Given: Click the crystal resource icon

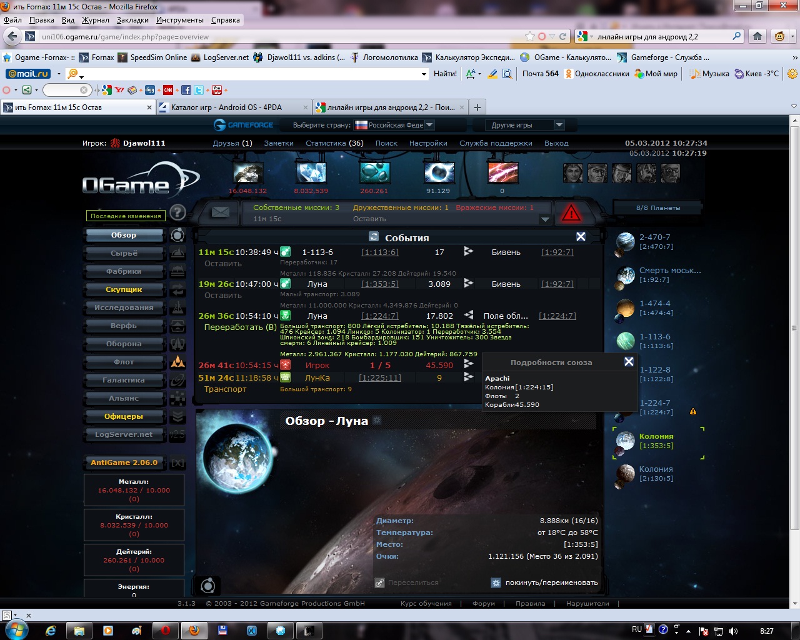Looking at the screenshot, I should click(x=311, y=172).
